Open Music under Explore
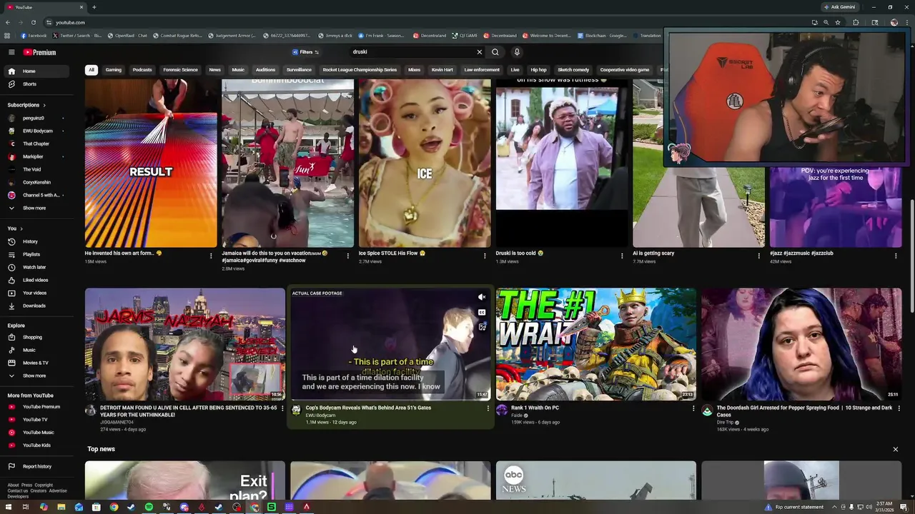The width and height of the screenshot is (915, 514). point(36,350)
